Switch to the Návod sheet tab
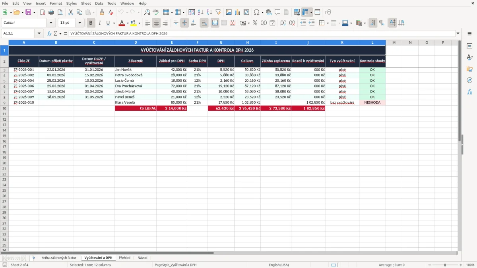The width and height of the screenshot is (477, 268). pos(142,258)
